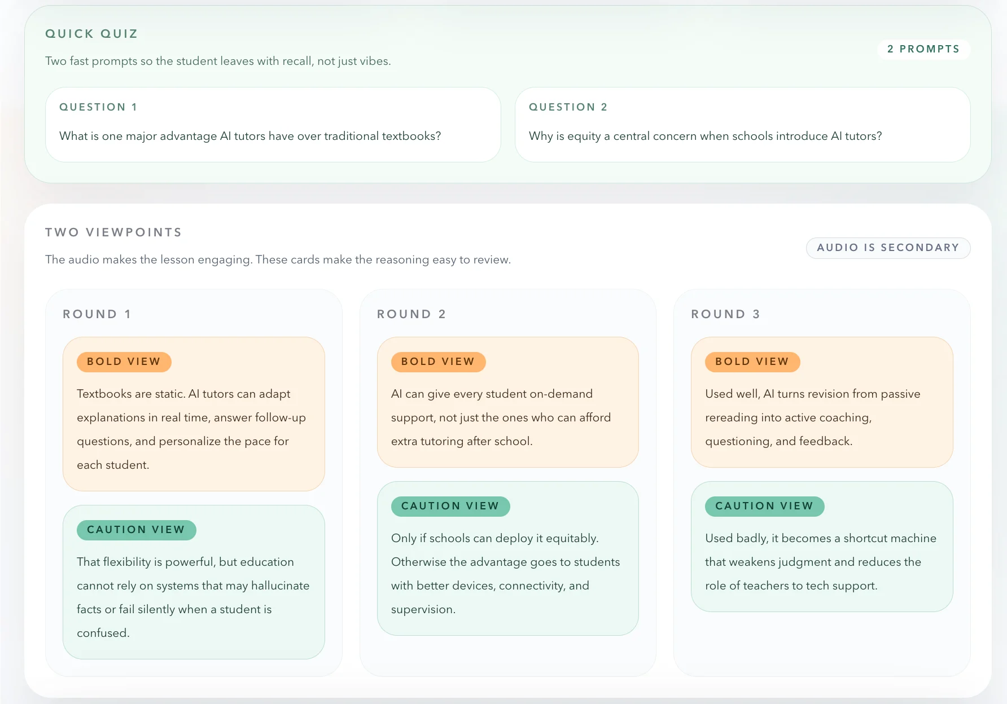Select the 'TWO VIEWPOINTS' heading

tap(113, 232)
